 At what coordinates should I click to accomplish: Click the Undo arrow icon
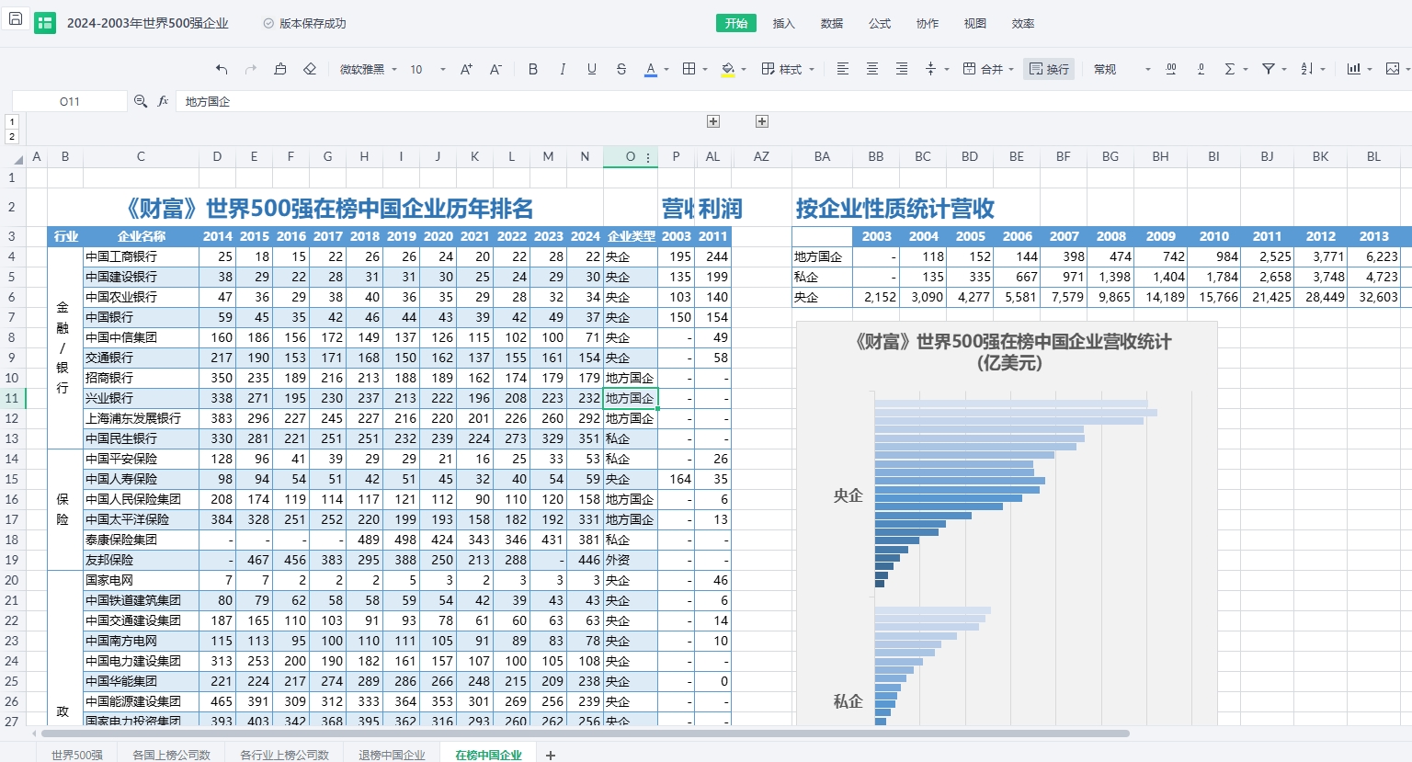tap(222, 69)
